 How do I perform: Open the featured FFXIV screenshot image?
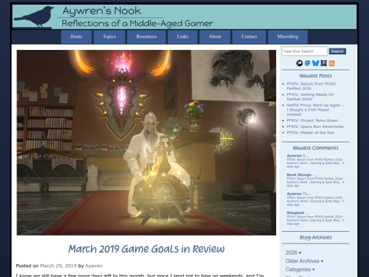click(146, 142)
